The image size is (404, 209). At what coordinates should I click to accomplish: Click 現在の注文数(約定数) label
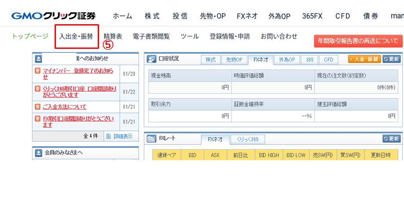(342, 76)
